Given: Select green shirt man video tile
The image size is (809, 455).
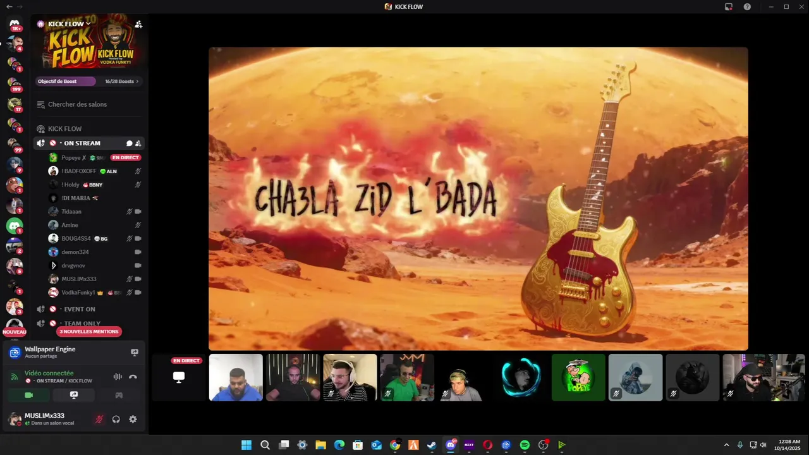Looking at the screenshot, I should coord(407,377).
